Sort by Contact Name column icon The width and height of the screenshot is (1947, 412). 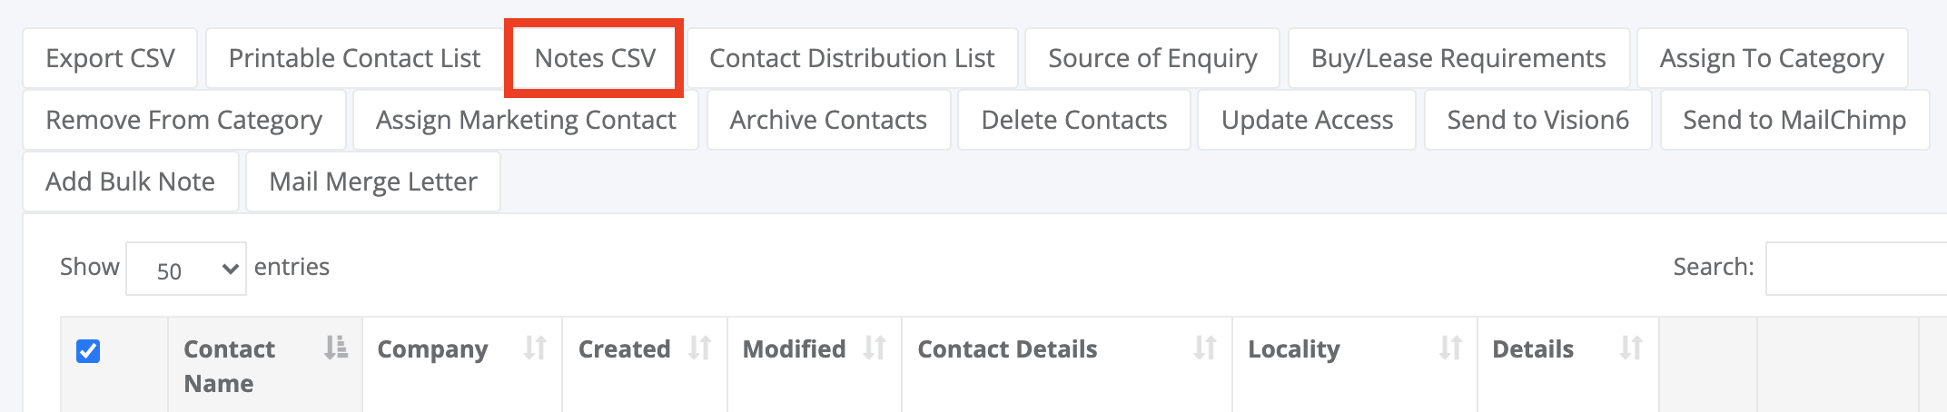pos(336,348)
